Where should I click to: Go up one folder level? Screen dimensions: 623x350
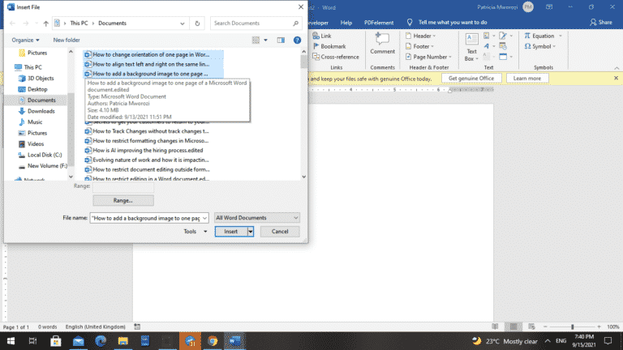[46, 23]
